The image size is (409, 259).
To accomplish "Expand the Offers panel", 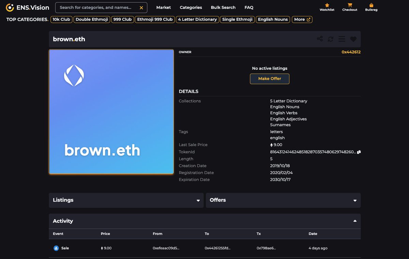I will 283,200.
